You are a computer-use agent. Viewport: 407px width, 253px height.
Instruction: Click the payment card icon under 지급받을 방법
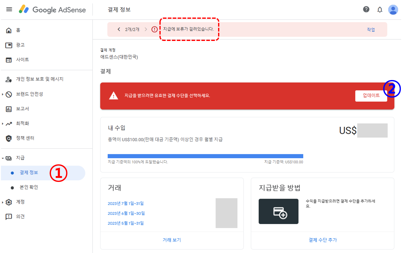[278, 211]
